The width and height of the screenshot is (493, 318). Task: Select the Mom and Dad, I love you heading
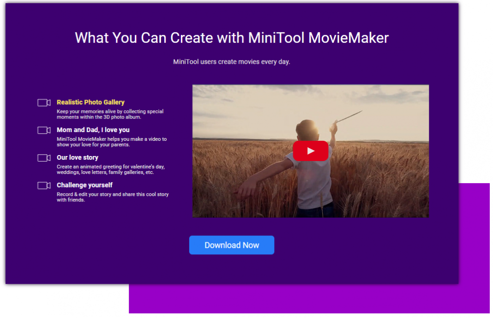(x=93, y=130)
